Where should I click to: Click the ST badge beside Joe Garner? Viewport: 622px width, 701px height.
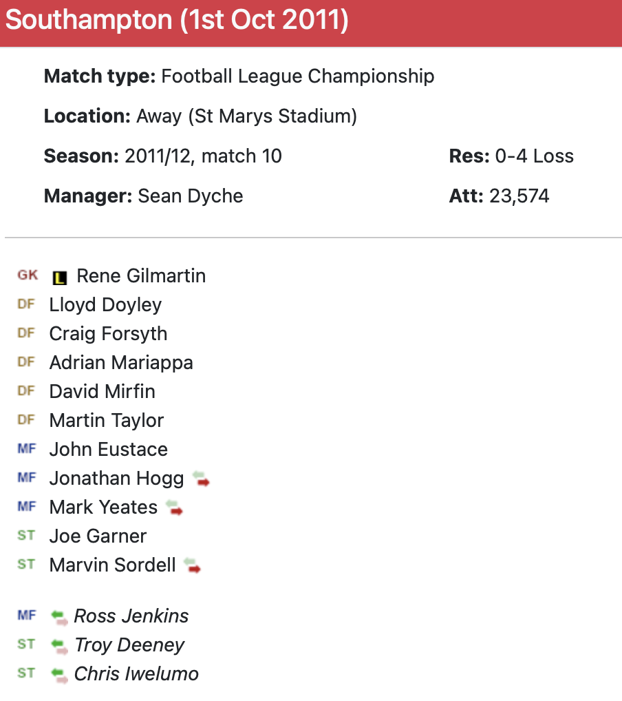pyautogui.click(x=26, y=535)
